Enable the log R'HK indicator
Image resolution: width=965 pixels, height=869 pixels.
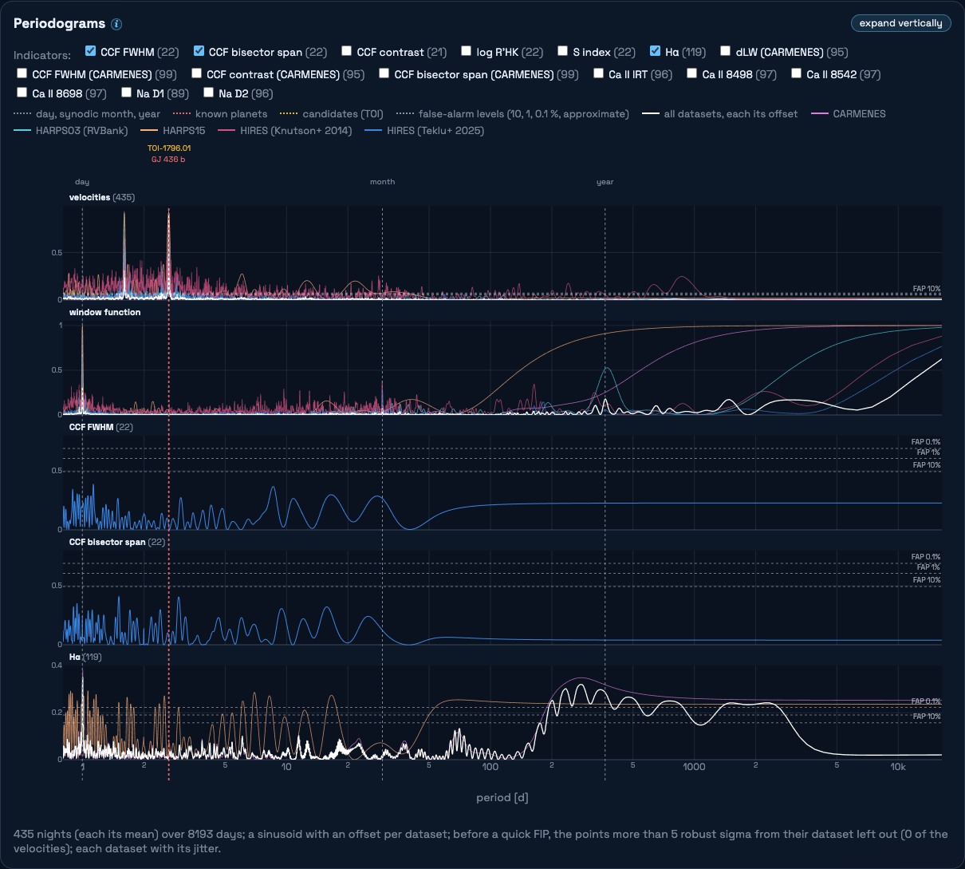pyautogui.click(x=467, y=51)
